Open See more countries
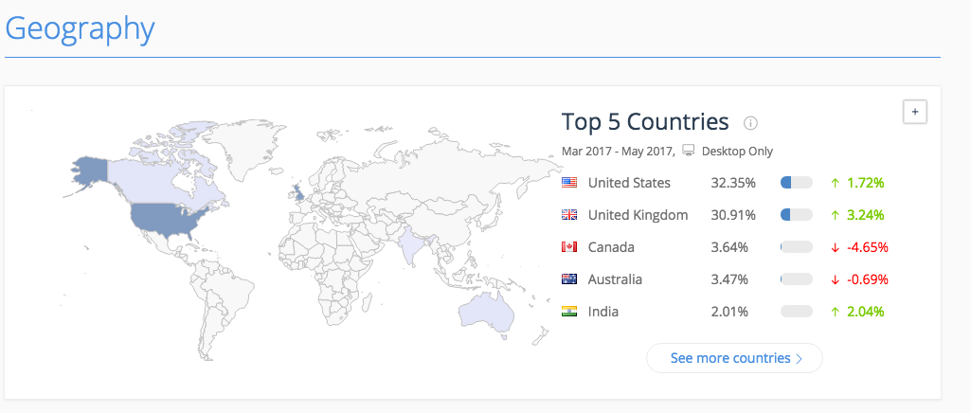Screen dimensions: 971x413 tap(734, 358)
